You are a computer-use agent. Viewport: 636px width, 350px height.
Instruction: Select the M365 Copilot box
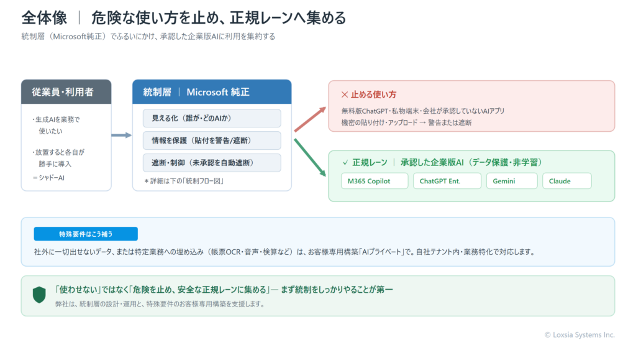pyautogui.click(x=375, y=181)
